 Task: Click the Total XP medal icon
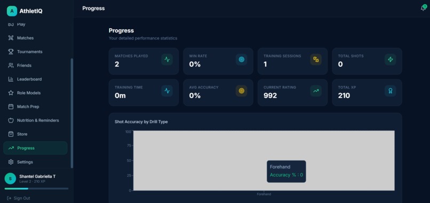pos(390,91)
